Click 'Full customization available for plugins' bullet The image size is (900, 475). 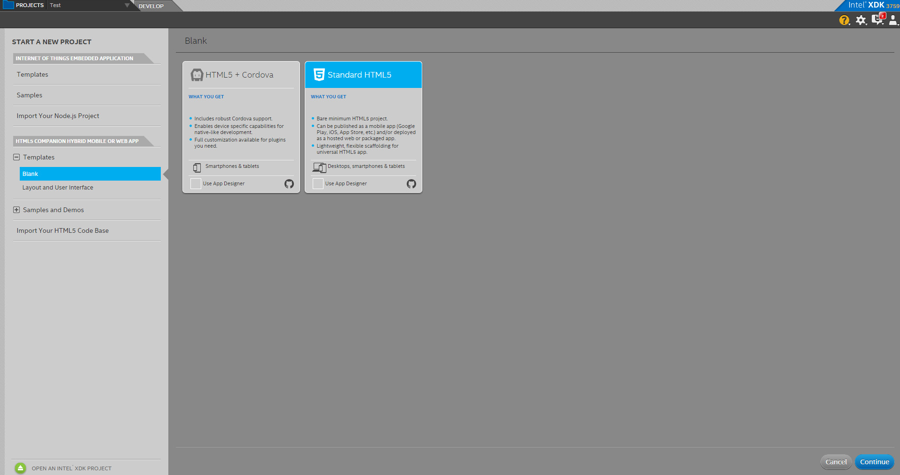pyautogui.click(x=240, y=142)
